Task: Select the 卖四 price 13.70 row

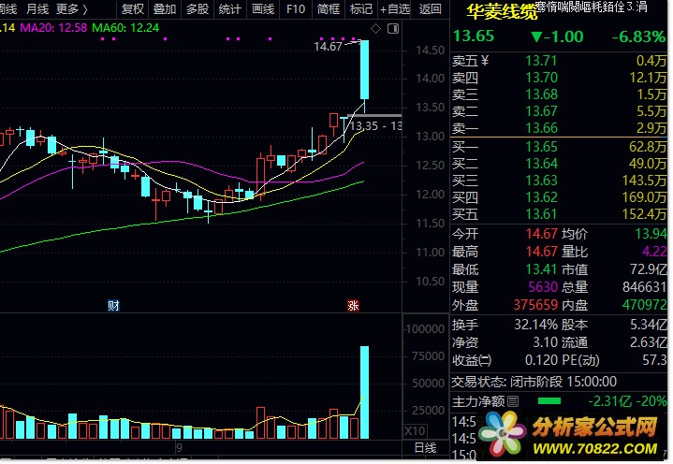Action: pyautogui.click(x=559, y=78)
